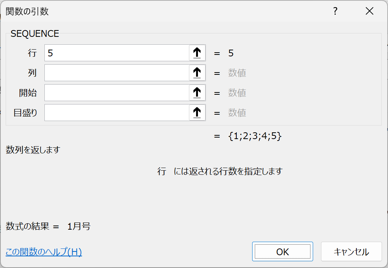The height and width of the screenshot is (268, 388).
Task: Click the {1;2;3;4;5} array result preview
Action: coord(255,136)
